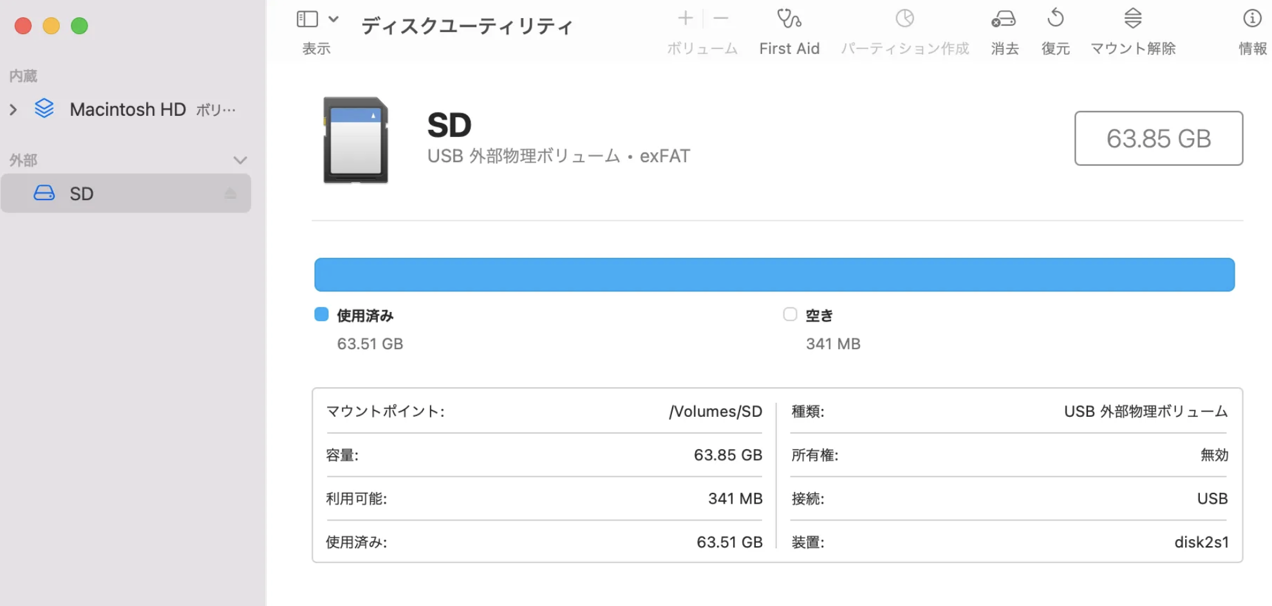This screenshot has width=1272, height=606.
Task: Eject the SD card from sidebar
Action: (230, 194)
